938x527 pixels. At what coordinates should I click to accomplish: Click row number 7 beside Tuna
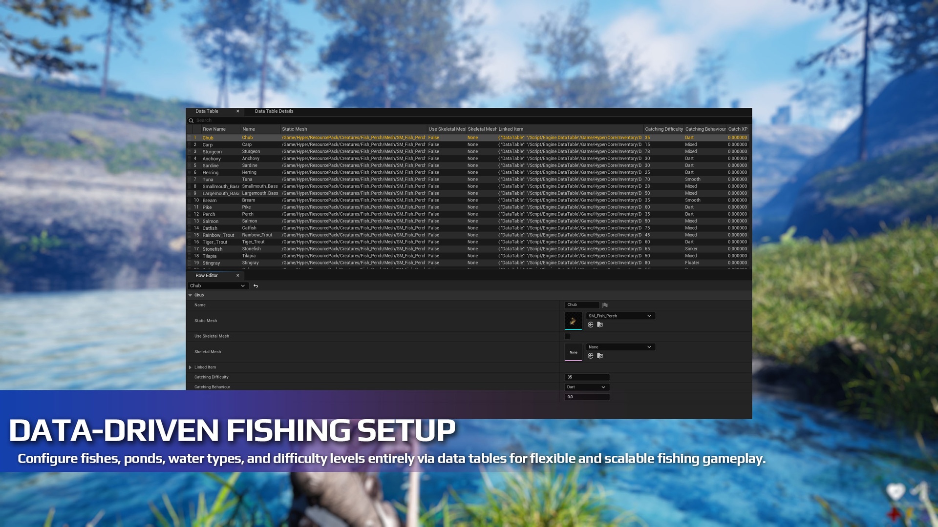click(x=195, y=180)
